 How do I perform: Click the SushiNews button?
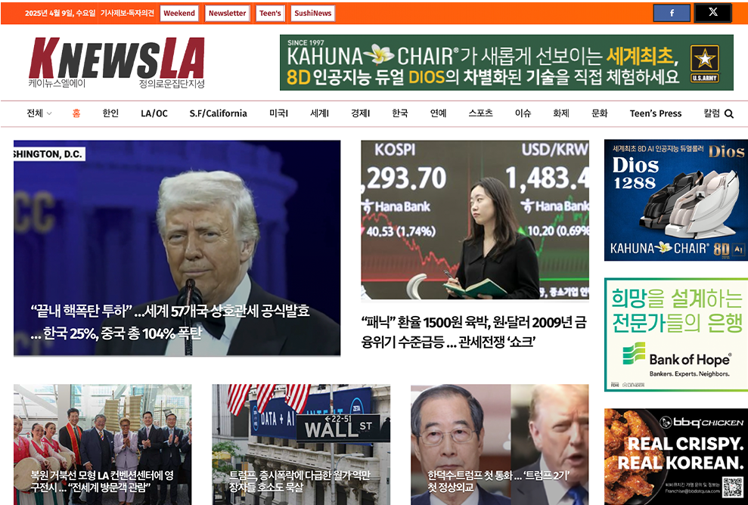[312, 13]
